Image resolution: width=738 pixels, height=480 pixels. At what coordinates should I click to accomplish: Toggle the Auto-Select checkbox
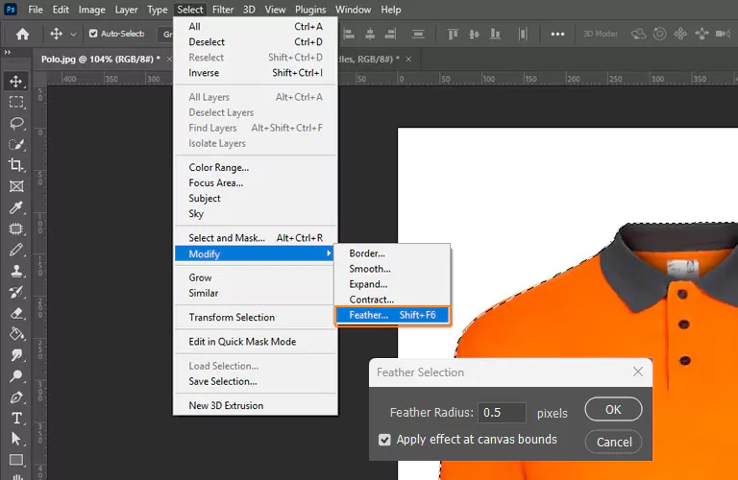point(93,34)
